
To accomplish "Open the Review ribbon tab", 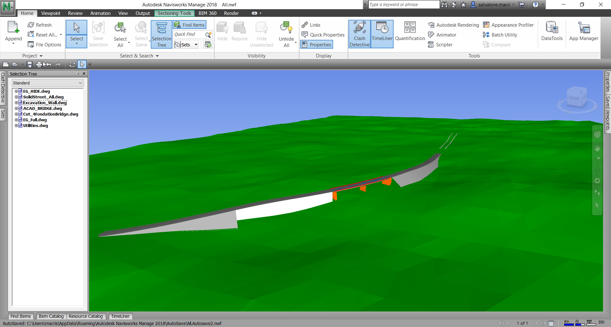I will [75, 13].
